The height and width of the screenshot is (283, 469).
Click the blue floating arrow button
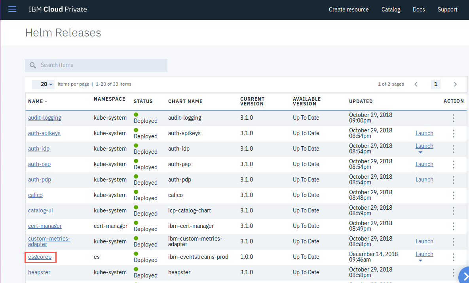pyautogui.click(x=464, y=275)
